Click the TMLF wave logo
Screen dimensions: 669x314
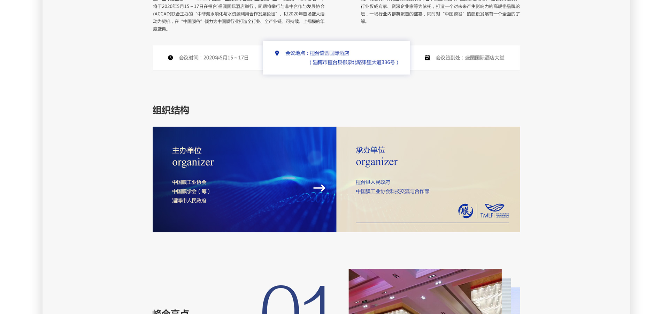click(494, 211)
